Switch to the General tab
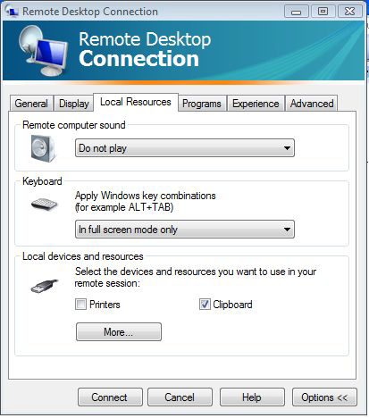This screenshot has width=369, height=418. coord(31,104)
